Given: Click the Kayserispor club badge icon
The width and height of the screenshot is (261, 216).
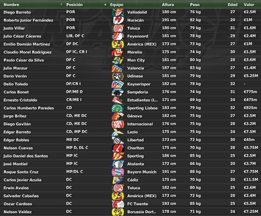Looking at the screenshot, I should click(118, 84).
